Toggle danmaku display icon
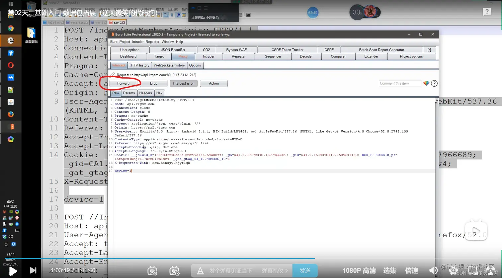Viewport: 502px width, 278px height. (x=152, y=271)
